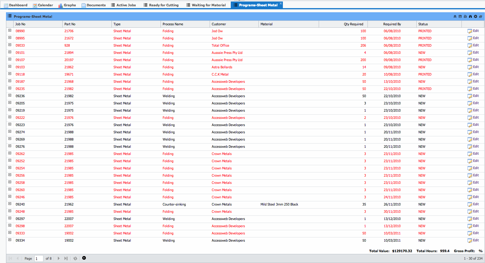Jump to the last page of results
The height and width of the screenshot is (263, 485).
pos(66,258)
